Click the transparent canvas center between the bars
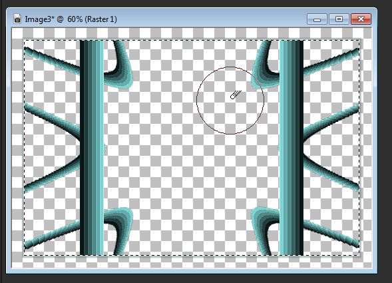 point(192,148)
